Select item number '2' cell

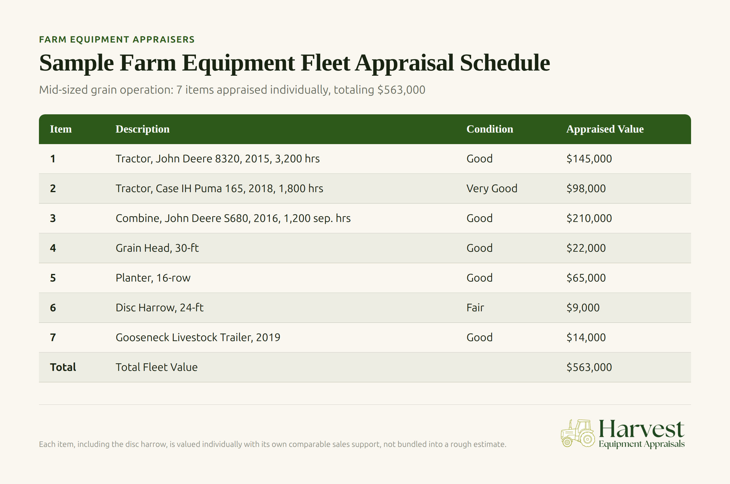[53, 188]
